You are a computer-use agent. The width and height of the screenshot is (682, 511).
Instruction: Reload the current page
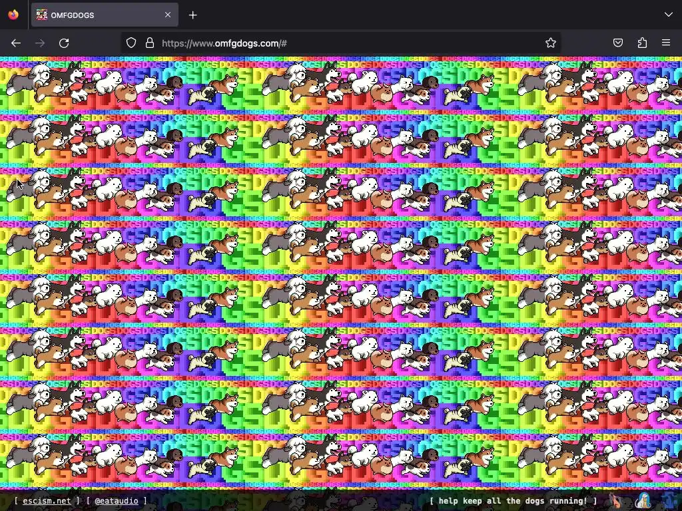point(64,43)
